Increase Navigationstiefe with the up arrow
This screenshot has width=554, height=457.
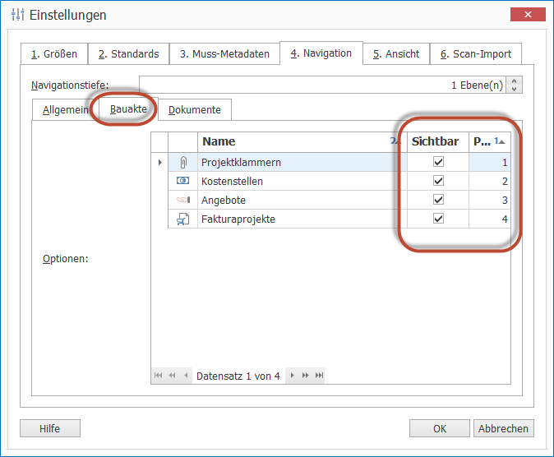click(515, 81)
